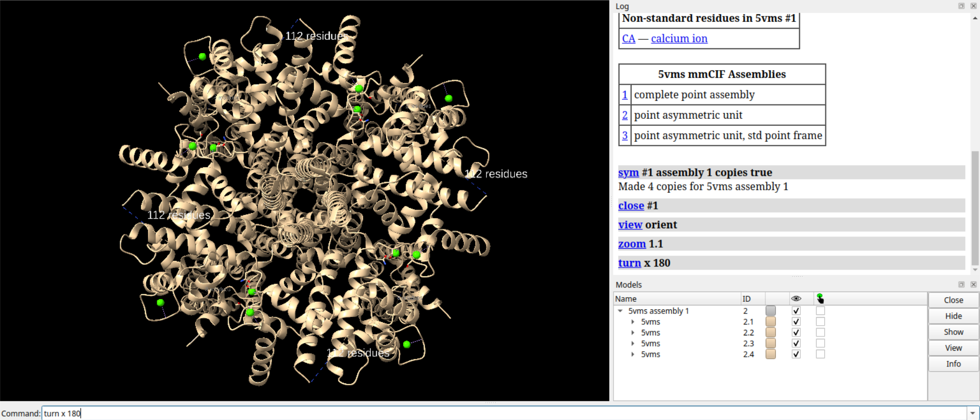The image size is (980, 420).
Task: Open color swatch for model 2.1
Action: 771,322
